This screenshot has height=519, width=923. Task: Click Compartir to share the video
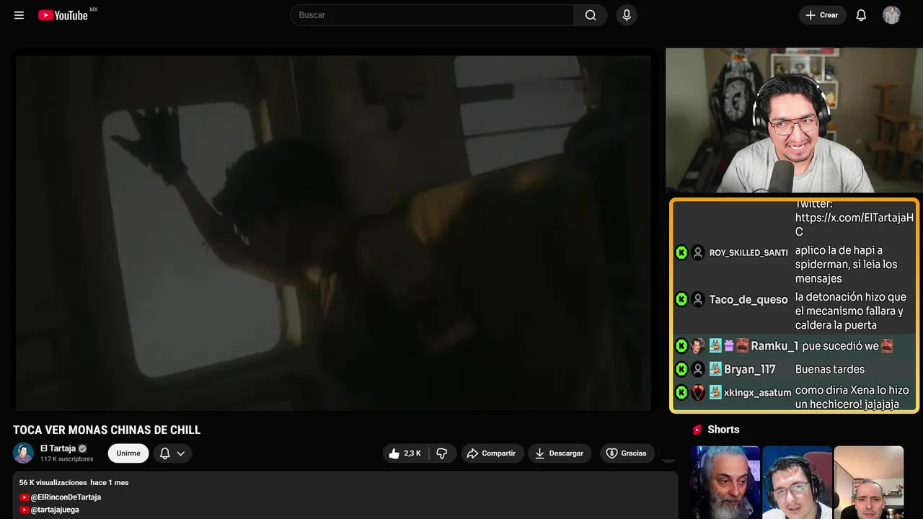click(x=493, y=453)
